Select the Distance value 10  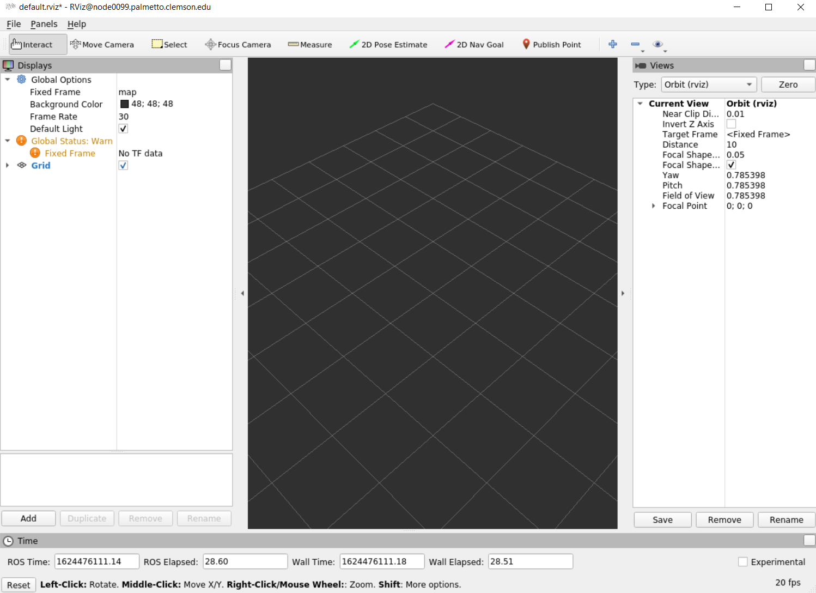click(732, 144)
